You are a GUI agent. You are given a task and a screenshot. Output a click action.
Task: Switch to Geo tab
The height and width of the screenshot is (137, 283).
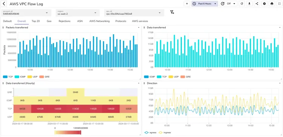point(49,21)
